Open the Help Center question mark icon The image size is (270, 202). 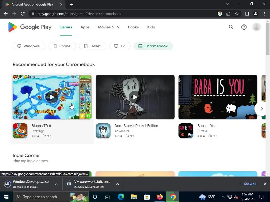[244, 27]
